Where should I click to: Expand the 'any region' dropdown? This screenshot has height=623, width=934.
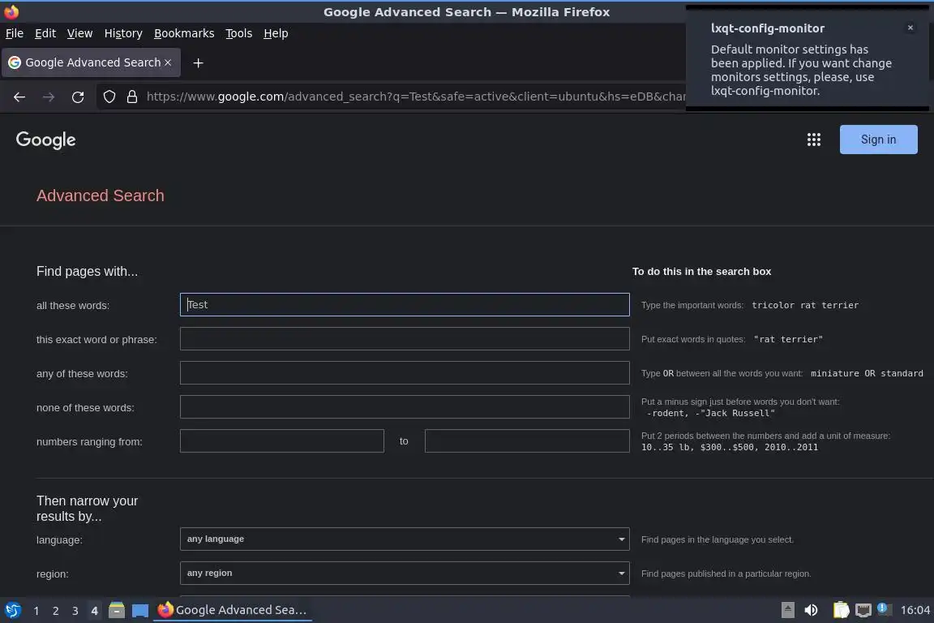point(405,573)
